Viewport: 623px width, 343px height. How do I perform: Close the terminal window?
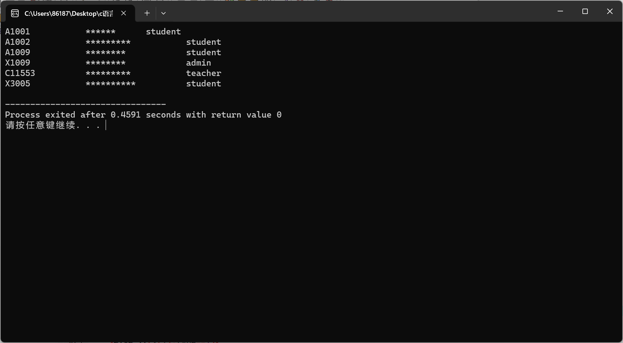[610, 11]
